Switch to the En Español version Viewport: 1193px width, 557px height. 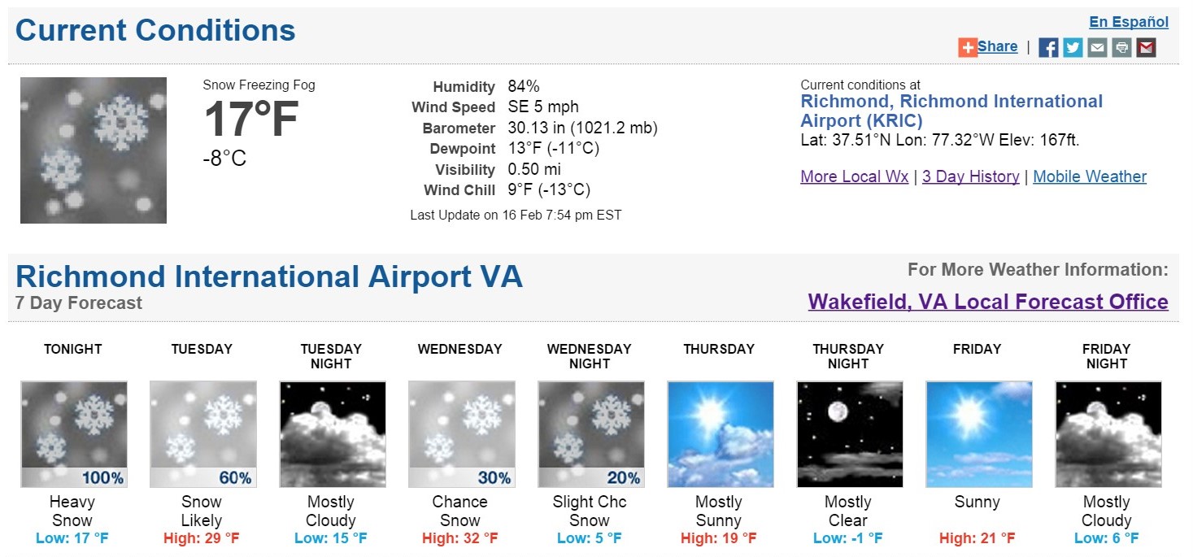[1129, 22]
